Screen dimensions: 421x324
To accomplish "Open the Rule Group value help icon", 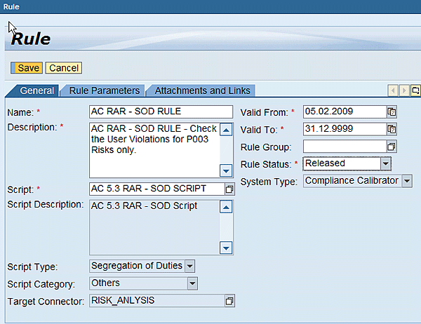I will (x=392, y=147).
